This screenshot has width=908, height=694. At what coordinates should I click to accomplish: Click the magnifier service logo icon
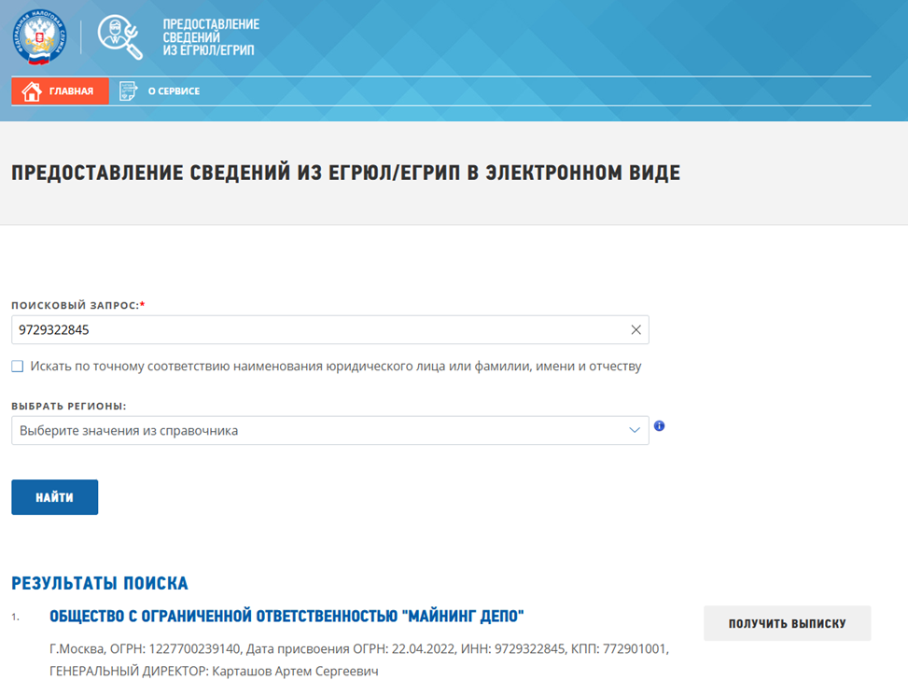coord(119,37)
